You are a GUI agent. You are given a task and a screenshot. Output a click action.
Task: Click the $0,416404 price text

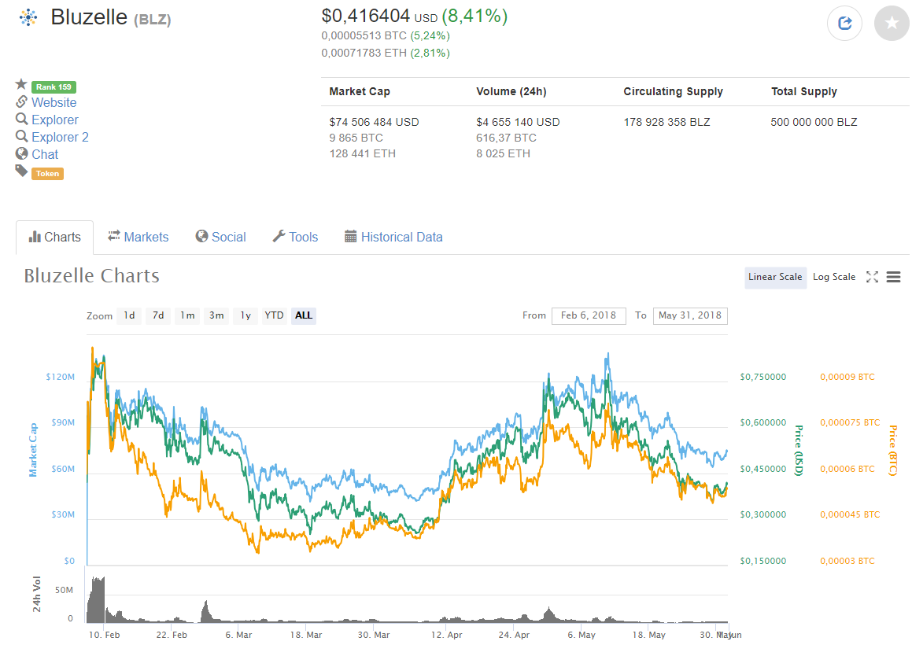365,16
